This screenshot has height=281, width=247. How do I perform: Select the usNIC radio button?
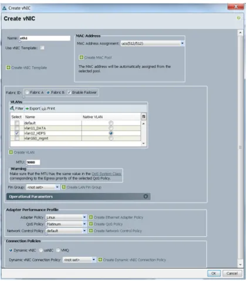pyautogui.click(x=41, y=250)
